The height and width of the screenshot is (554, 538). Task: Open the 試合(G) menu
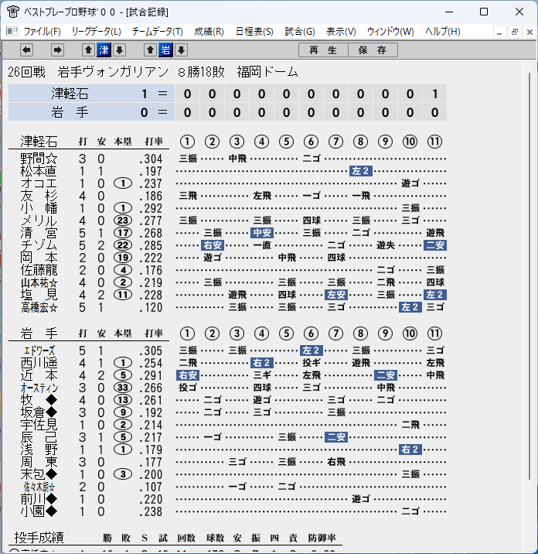click(300, 32)
